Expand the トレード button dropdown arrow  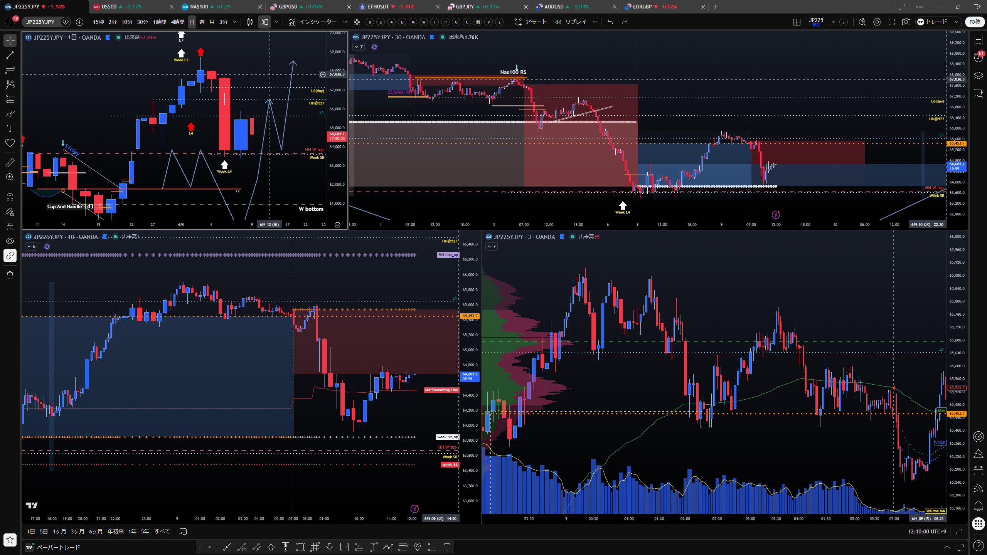956,22
